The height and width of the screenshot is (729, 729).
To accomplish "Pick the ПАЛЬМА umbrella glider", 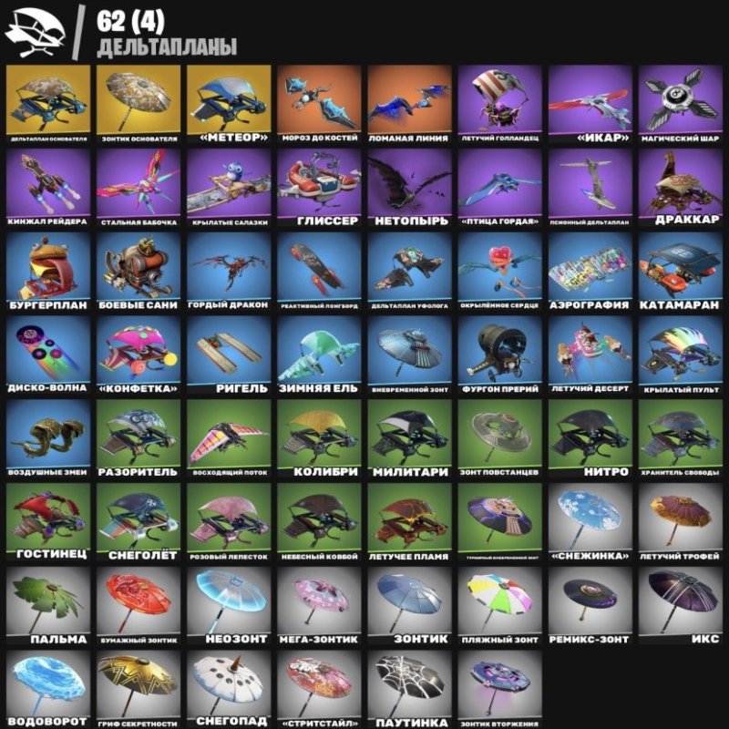I will click(x=48, y=606).
